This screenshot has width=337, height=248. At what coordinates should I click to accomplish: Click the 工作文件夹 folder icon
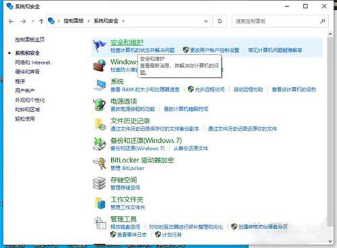(100, 203)
